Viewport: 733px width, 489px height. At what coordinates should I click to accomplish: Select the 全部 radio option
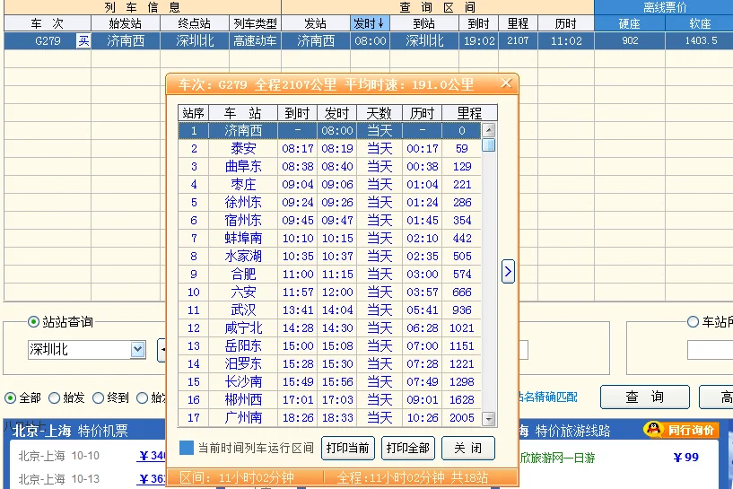10,397
